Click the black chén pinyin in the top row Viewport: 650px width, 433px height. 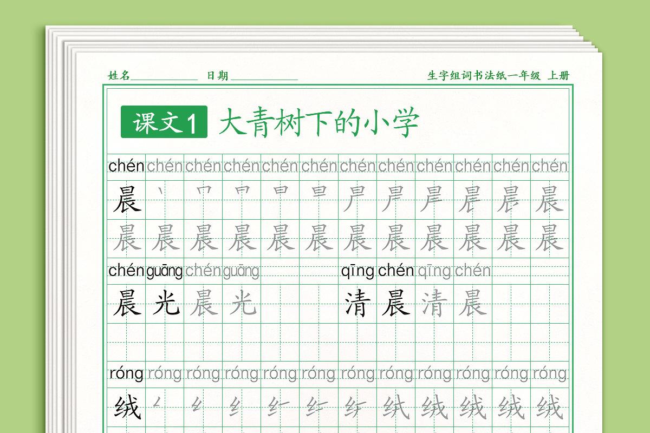pos(126,166)
